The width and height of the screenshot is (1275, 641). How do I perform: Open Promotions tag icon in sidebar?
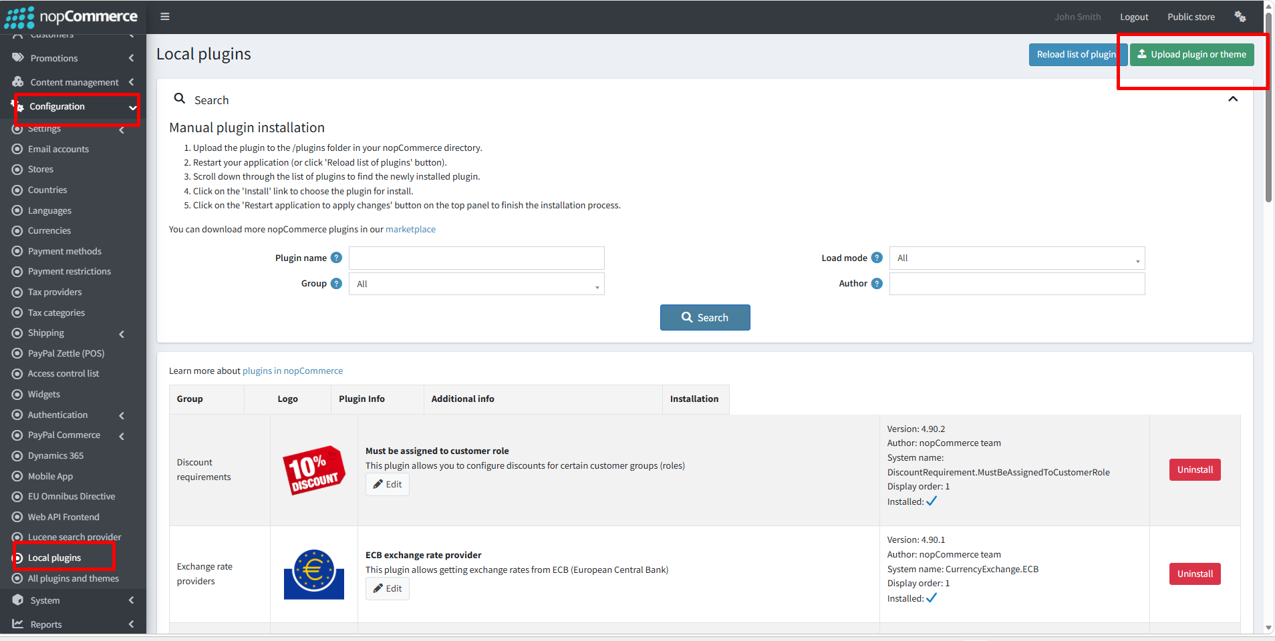point(18,58)
